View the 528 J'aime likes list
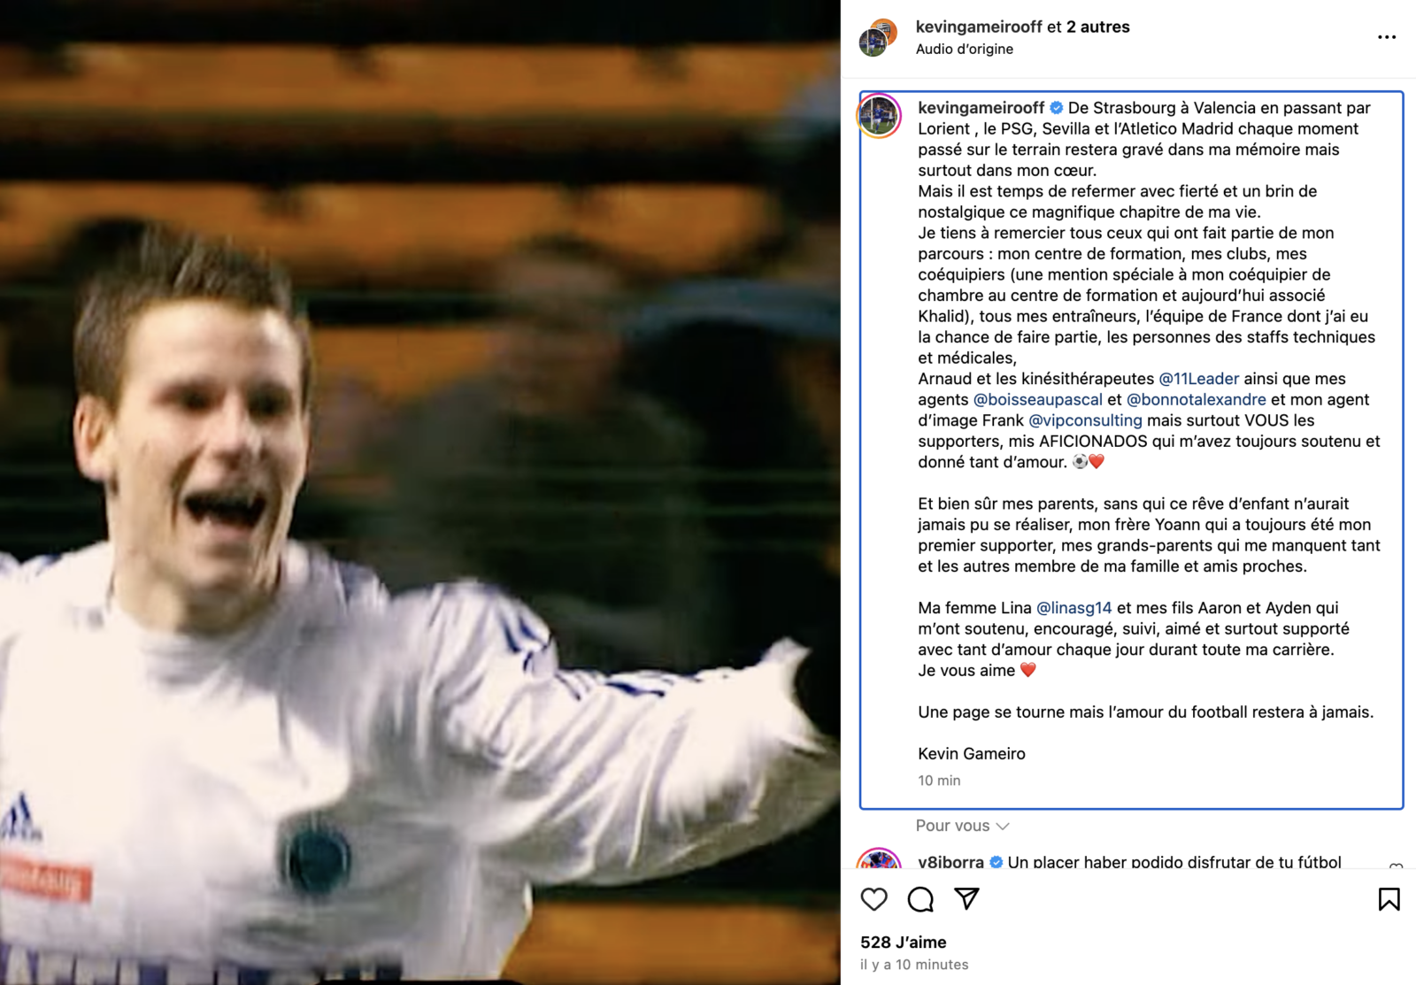Image resolution: width=1416 pixels, height=985 pixels. point(904,943)
